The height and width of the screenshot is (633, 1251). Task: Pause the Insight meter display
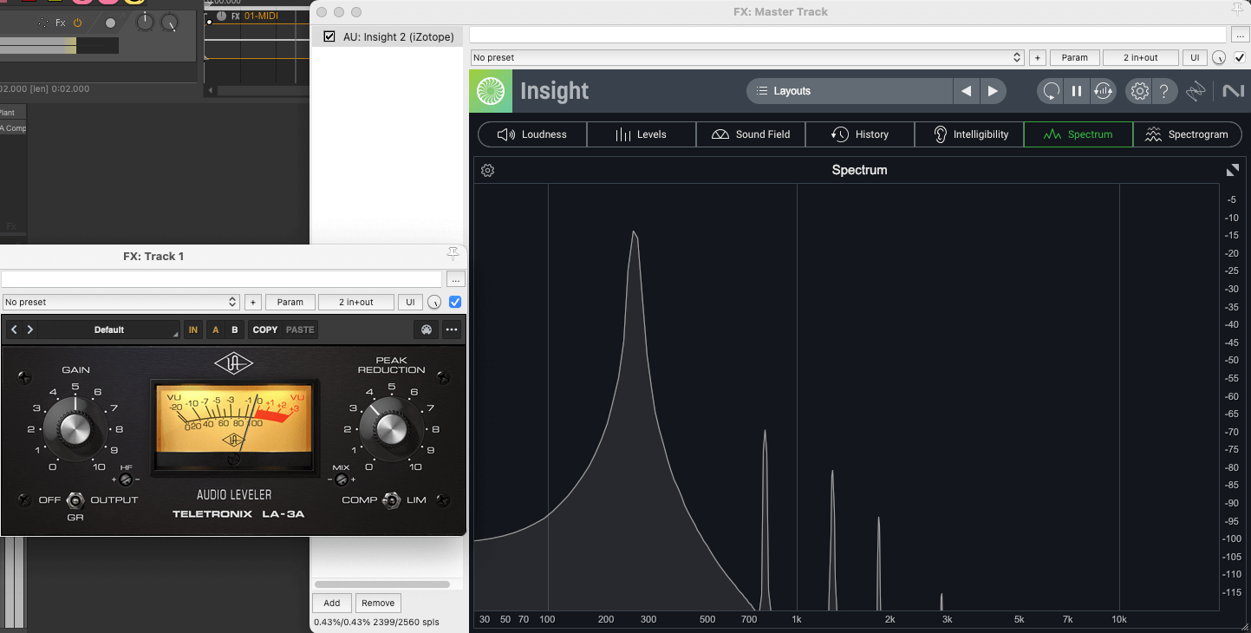tap(1077, 91)
